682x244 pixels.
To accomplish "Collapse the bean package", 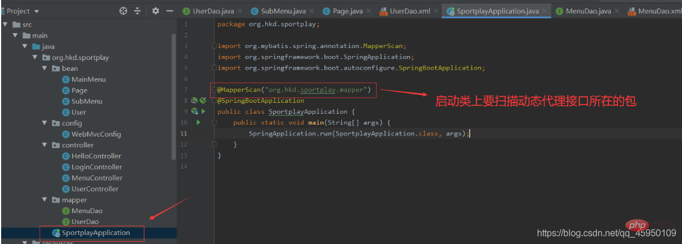I will [45, 69].
